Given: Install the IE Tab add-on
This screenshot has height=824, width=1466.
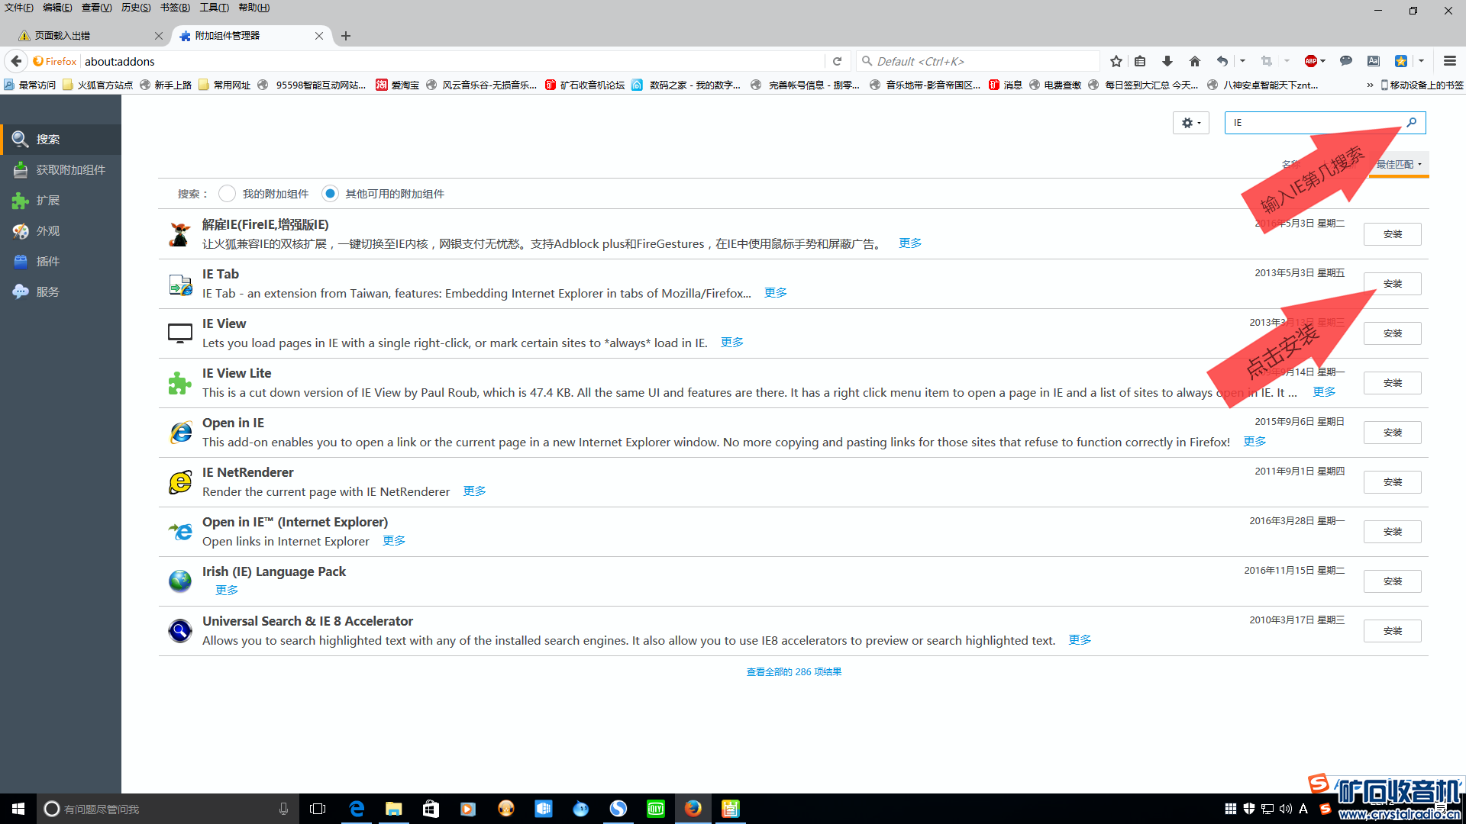Looking at the screenshot, I should pyautogui.click(x=1392, y=284).
